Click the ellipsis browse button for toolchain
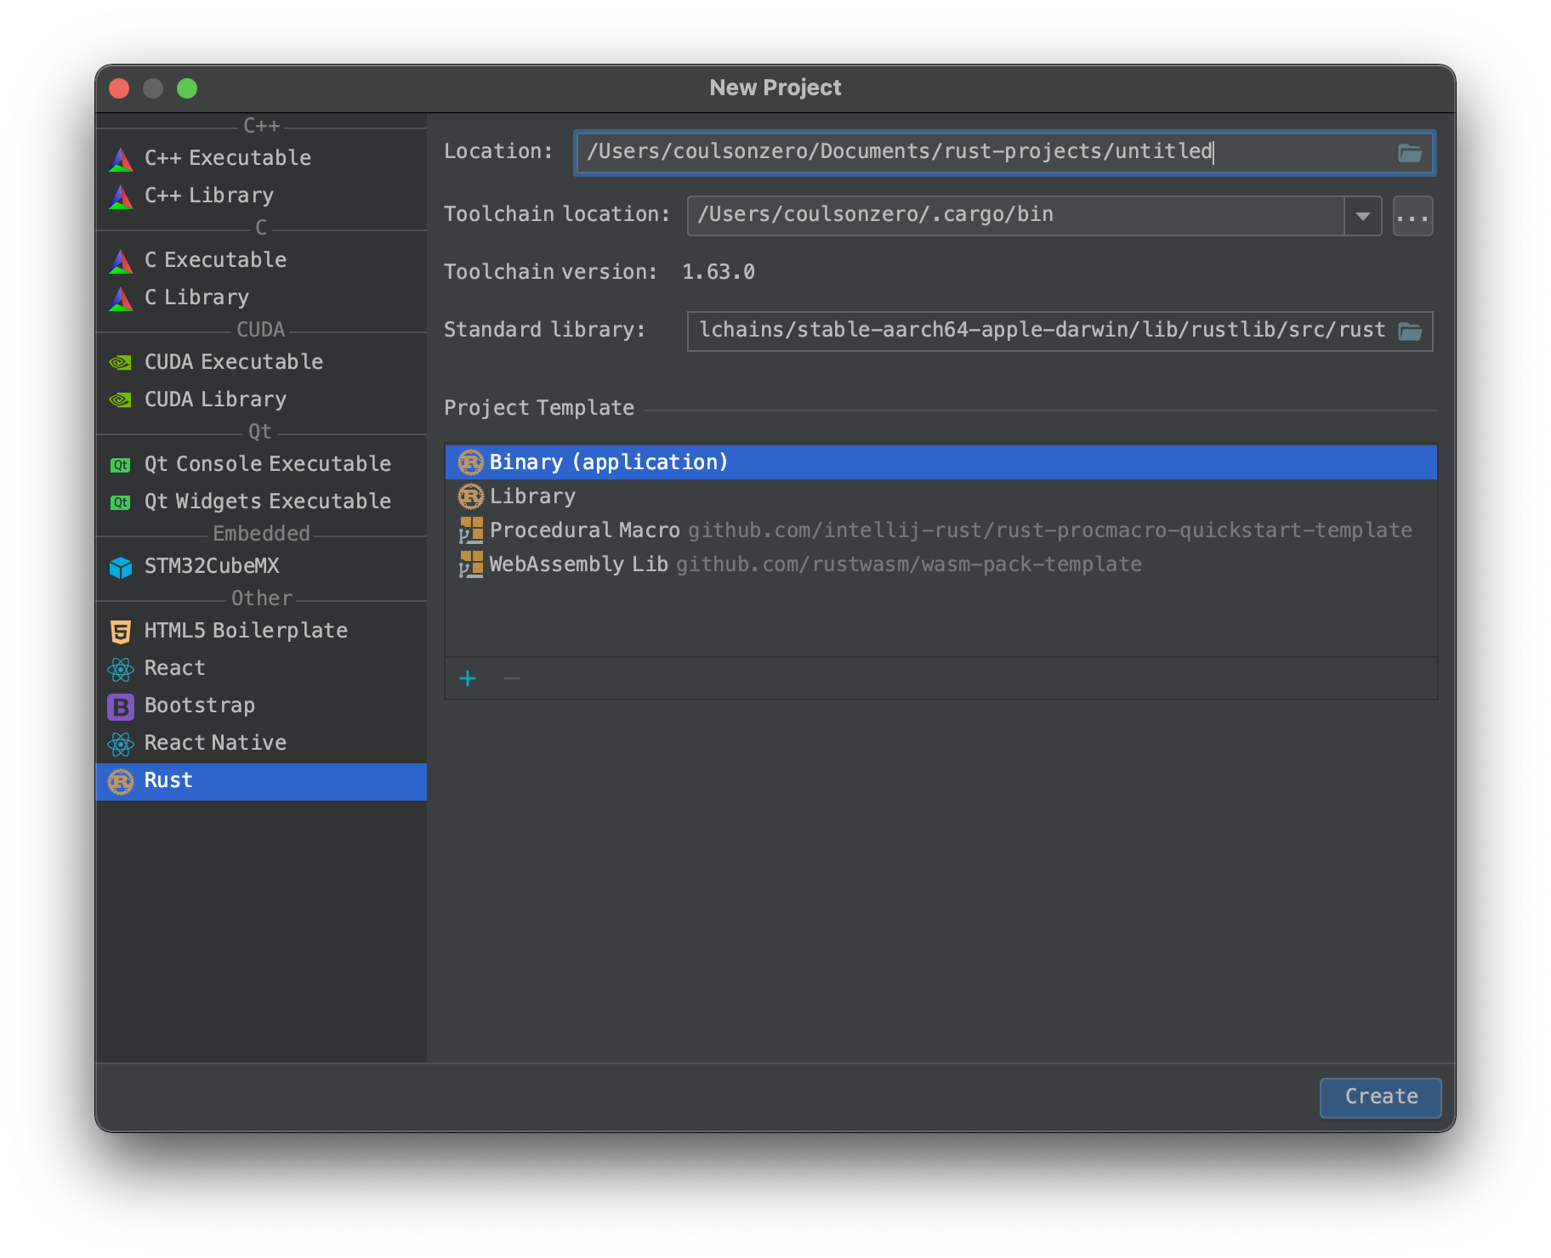This screenshot has height=1258, width=1551. [x=1412, y=216]
